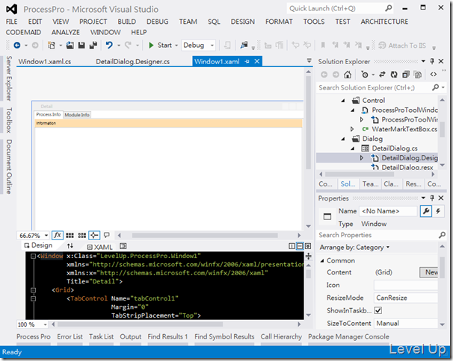Open the ResizeMode CanResize combo box
453x361 pixels.
click(406, 298)
